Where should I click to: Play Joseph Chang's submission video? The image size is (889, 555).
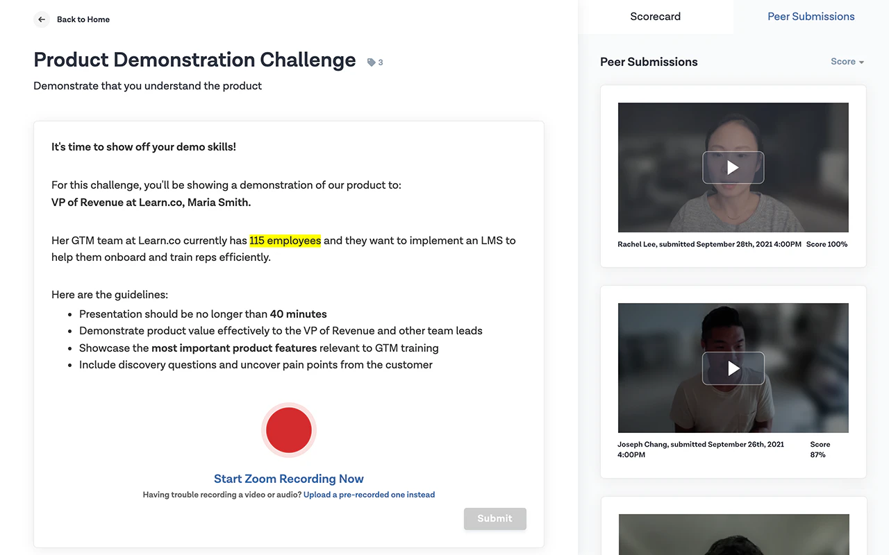pos(733,368)
